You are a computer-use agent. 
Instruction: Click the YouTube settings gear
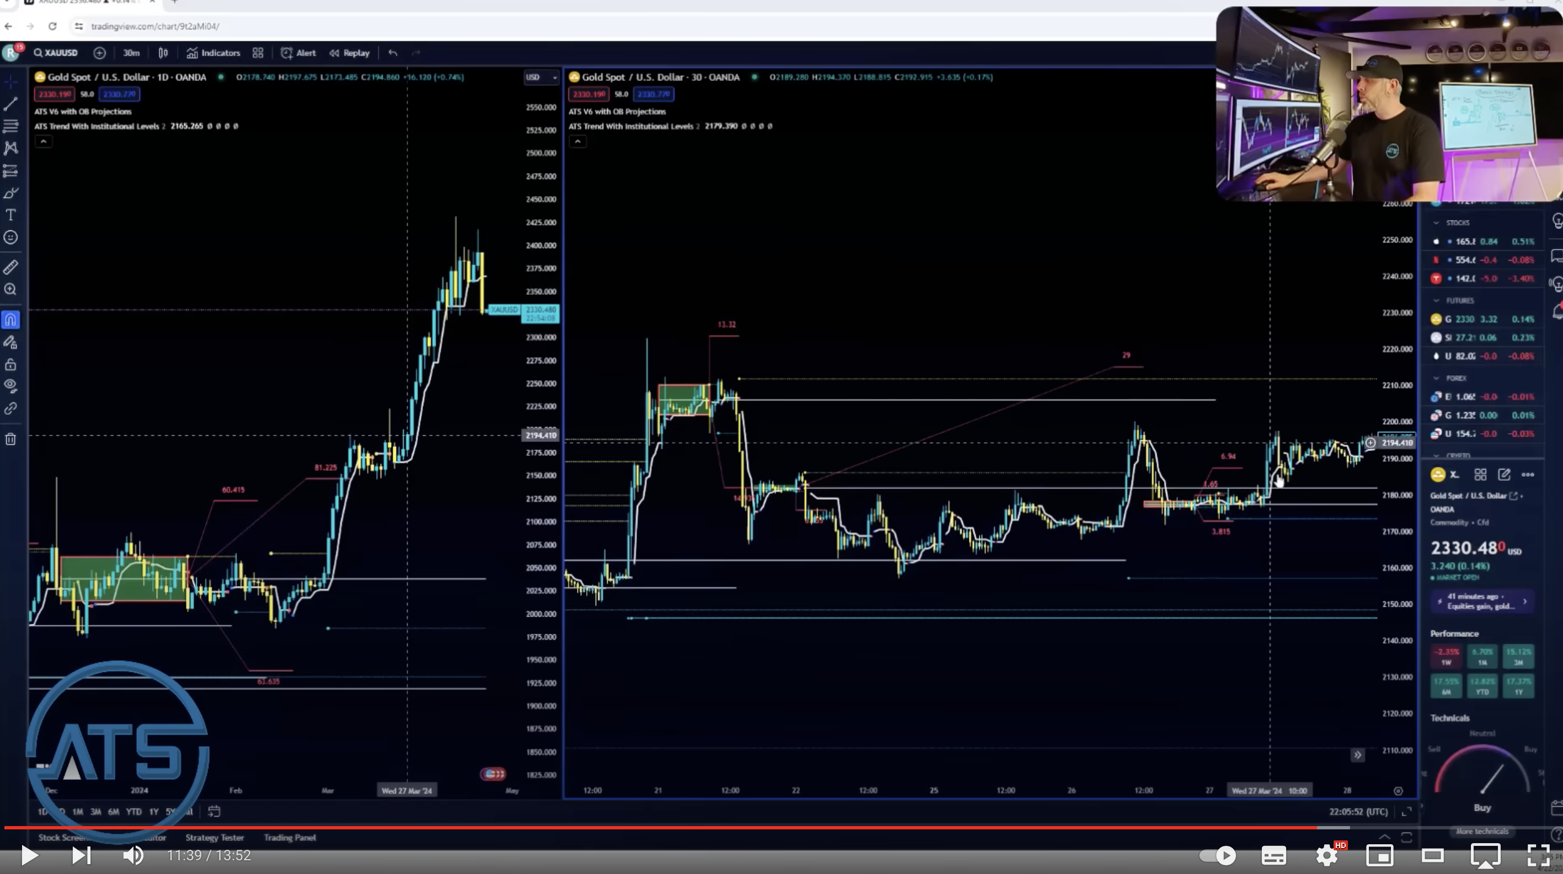[x=1326, y=855]
